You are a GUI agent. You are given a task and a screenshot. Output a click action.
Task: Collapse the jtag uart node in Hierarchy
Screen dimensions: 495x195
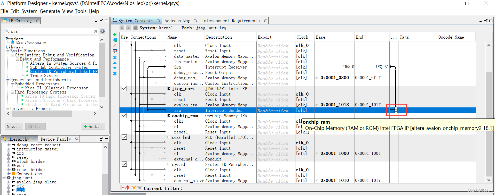pos(4,178)
